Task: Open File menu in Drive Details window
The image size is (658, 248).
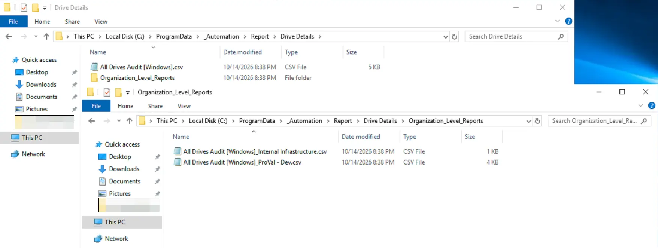Action: point(13,22)
